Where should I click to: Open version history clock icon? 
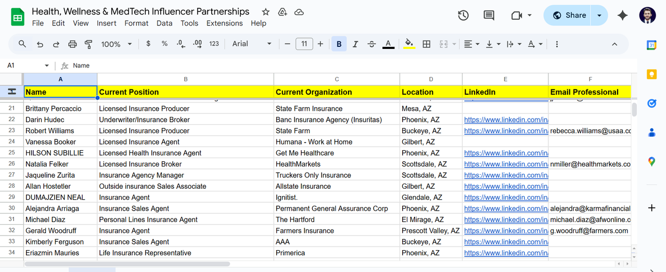463,16
